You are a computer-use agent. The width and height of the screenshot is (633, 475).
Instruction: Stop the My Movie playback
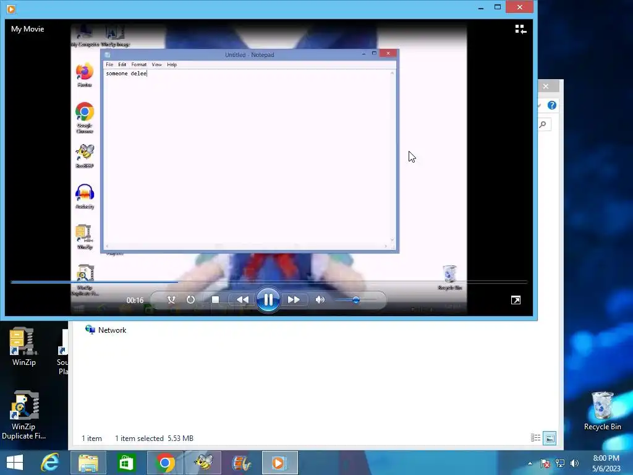(215, 300)
